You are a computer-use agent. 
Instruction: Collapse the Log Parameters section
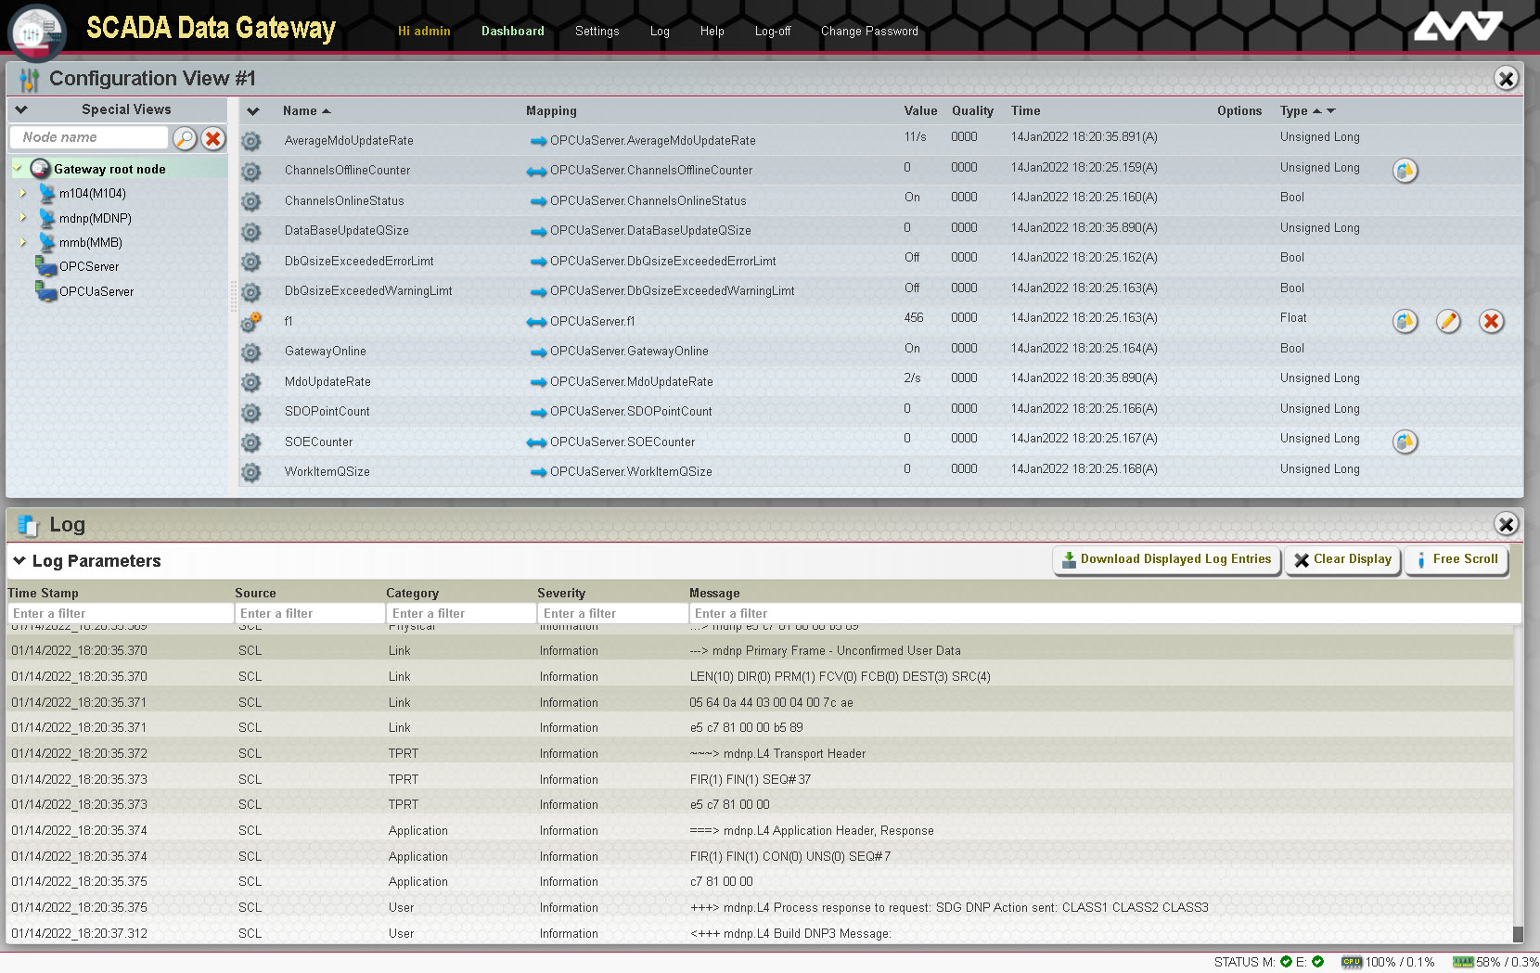pyautogui.click(x=19, y=561)
